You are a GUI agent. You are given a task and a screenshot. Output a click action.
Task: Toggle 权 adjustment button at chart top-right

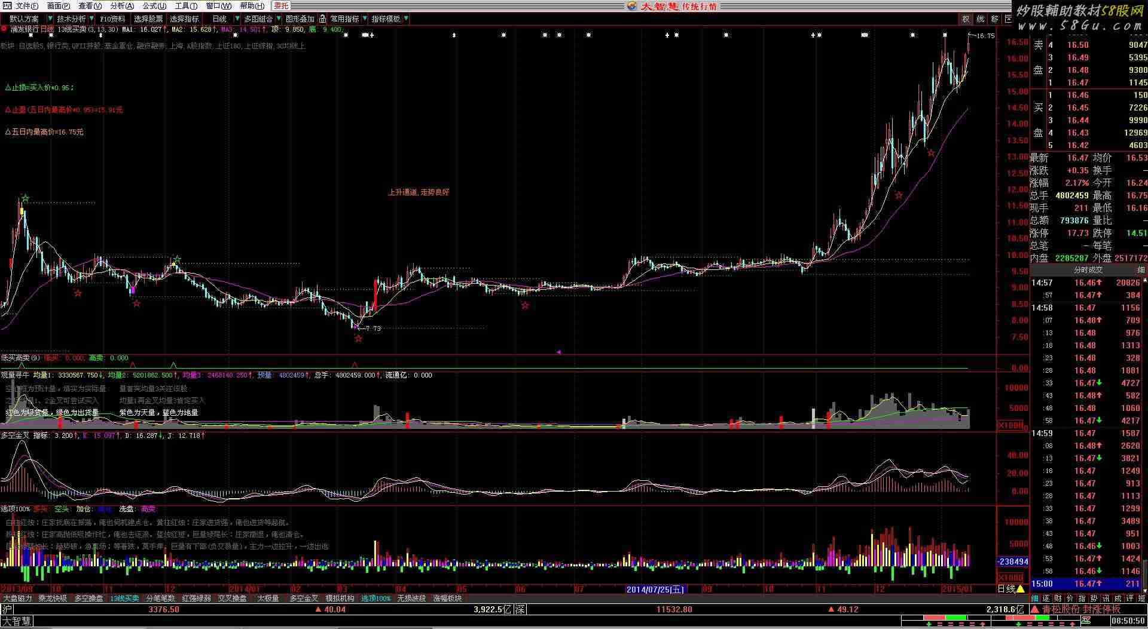(x=966, y=19)
